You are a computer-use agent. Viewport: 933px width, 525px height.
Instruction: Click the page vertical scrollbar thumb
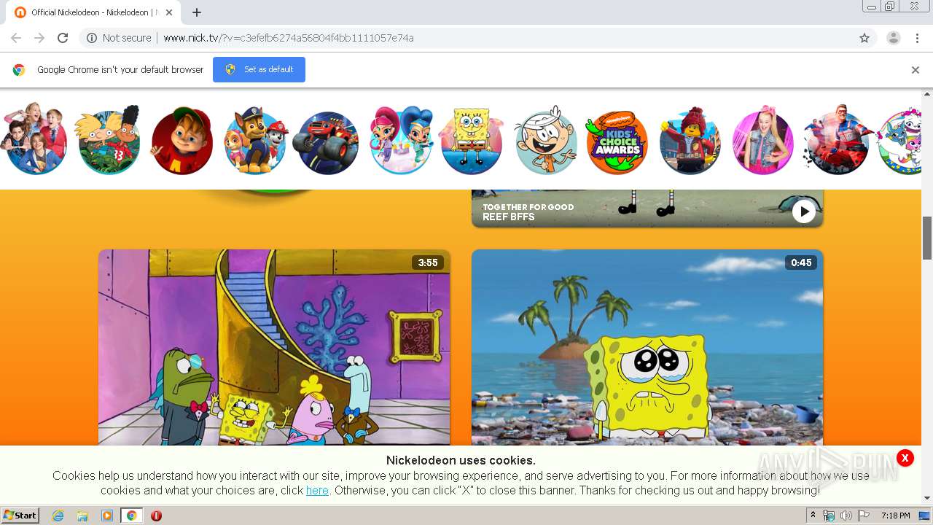(x=927, y=238)
